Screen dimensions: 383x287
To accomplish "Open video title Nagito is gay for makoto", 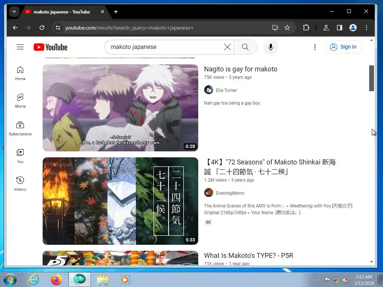I will [240, 69].
